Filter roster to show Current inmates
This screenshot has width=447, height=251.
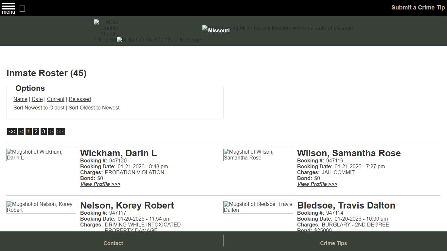pos(56,99)
